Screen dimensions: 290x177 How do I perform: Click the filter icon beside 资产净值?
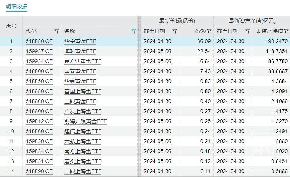[x=286, y=31]
